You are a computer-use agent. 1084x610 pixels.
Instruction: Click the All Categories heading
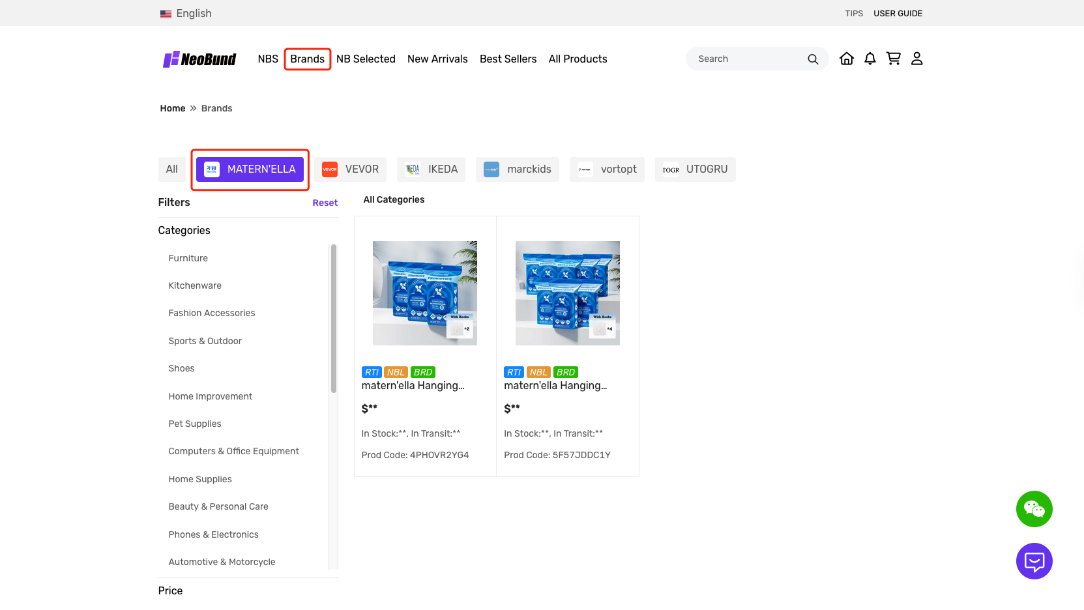pos(394,199)
